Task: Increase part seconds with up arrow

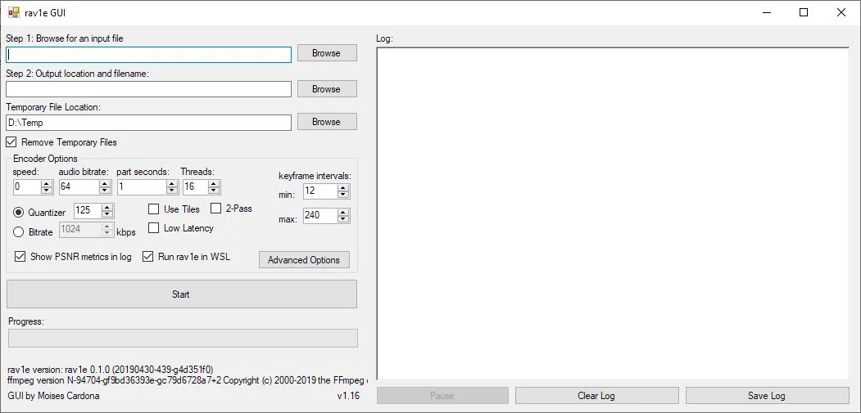Action: 172,184
